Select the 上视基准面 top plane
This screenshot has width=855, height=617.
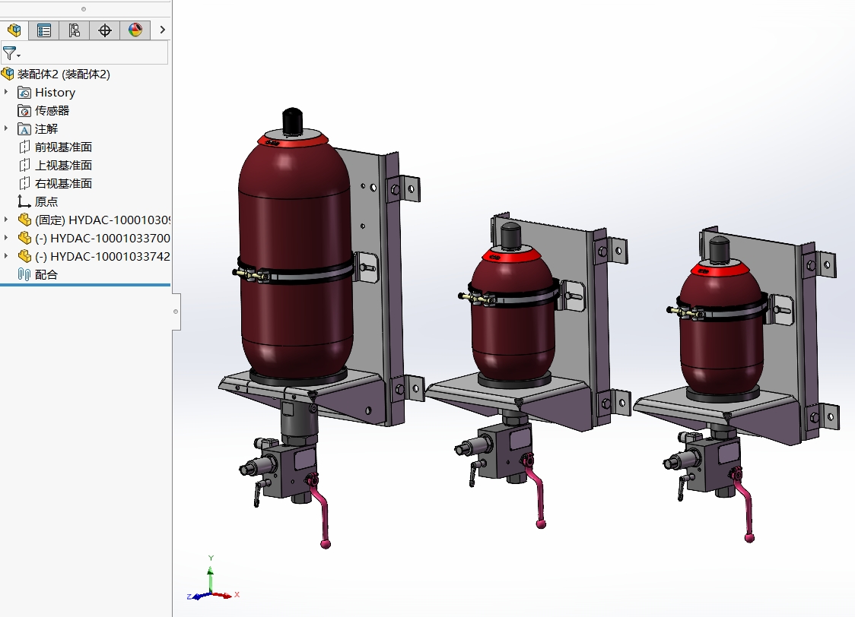[x=63, y=165]
